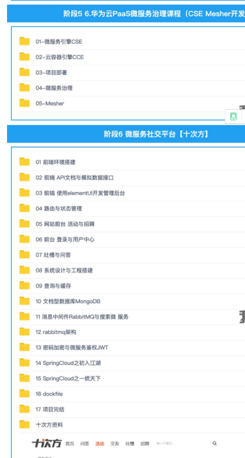This screenshot has height=458, width=245.
Task: Click the folder icon beside 02-云容器引擎CCE
Action: (x=25, y=57)
